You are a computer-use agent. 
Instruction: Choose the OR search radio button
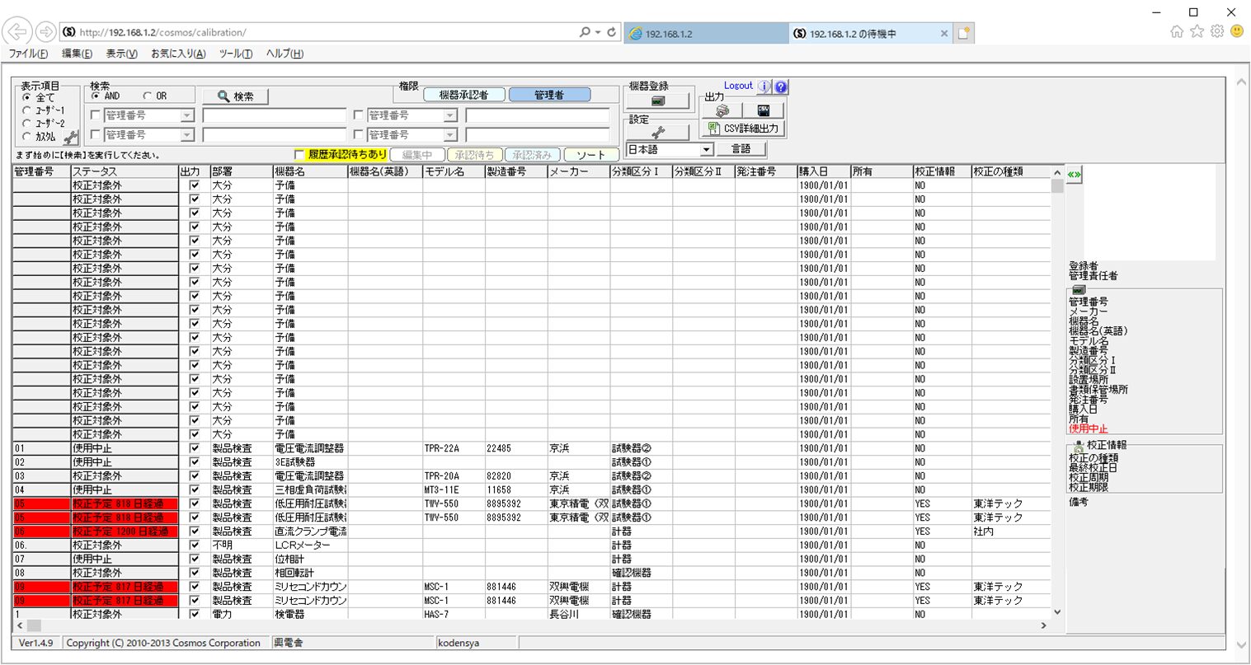point(148,96)
